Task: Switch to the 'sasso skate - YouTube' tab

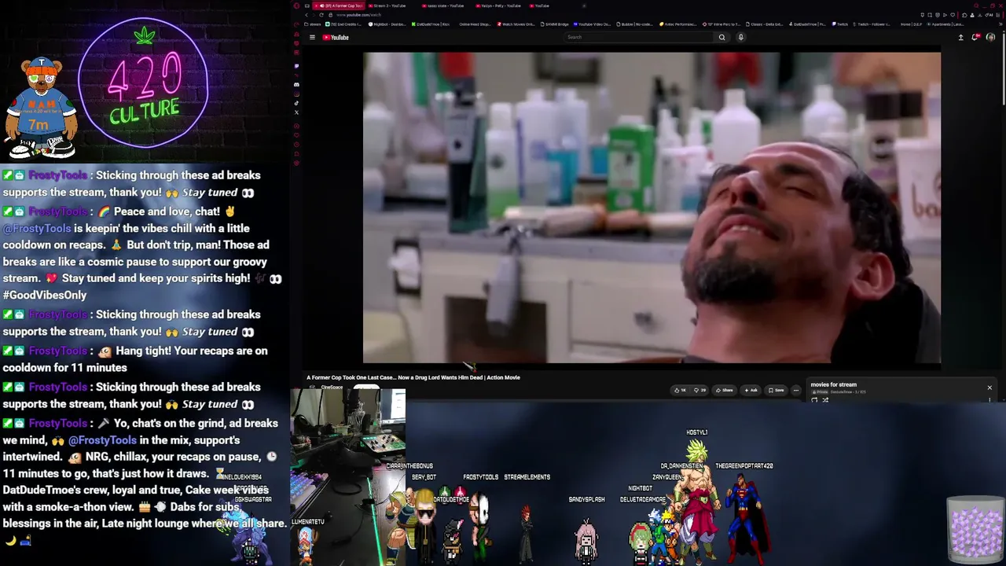Action: pyautogui.click(x=445, y=6)
